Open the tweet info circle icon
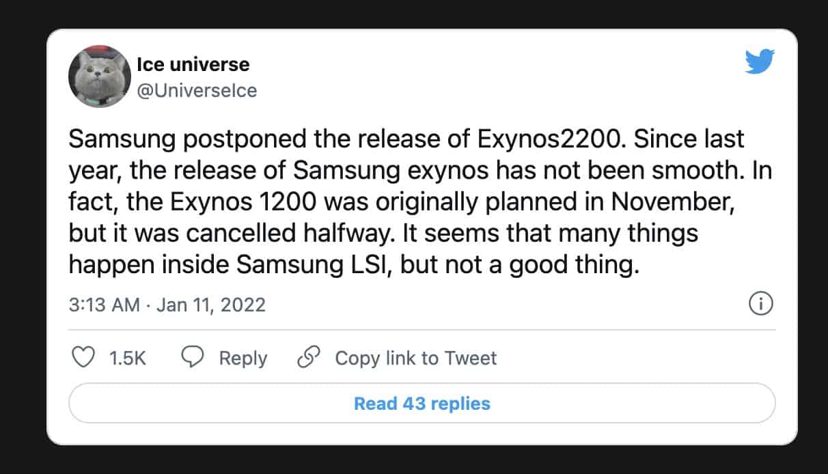 coord(760,304)
